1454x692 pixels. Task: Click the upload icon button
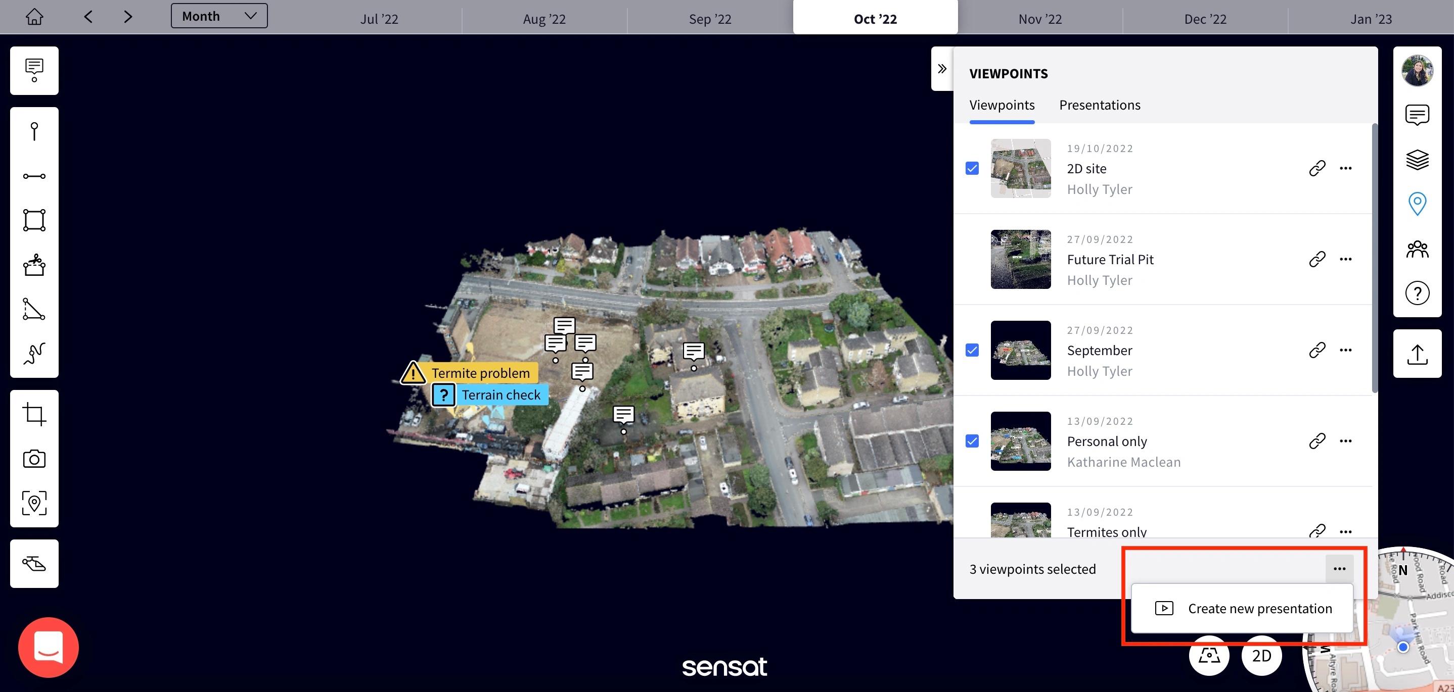(x=1417, y=354)
